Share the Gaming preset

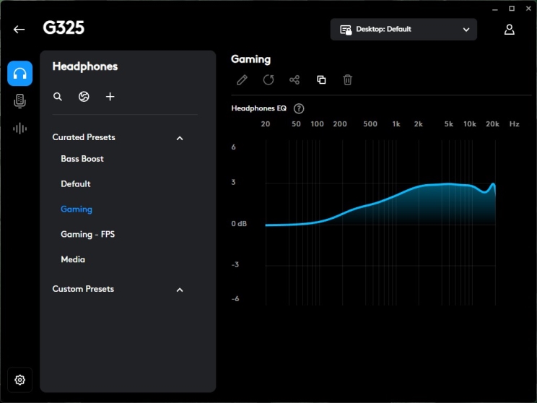pyautogui.click(x=294, y=79)
